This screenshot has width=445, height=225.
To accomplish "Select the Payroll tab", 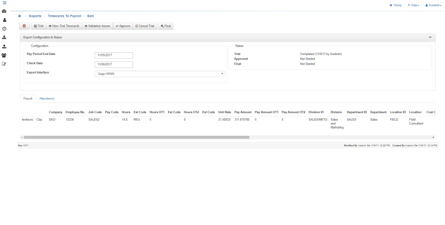I will (28, 99).
